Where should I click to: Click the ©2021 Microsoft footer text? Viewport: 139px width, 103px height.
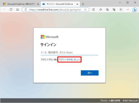click(x=130, y=101)
